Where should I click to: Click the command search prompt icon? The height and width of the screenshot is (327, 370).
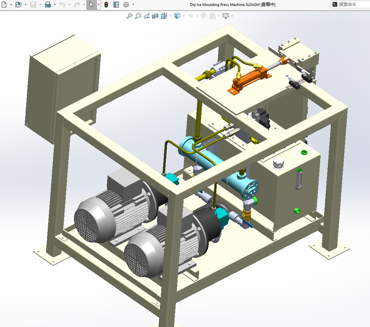[x=335, y=4]
